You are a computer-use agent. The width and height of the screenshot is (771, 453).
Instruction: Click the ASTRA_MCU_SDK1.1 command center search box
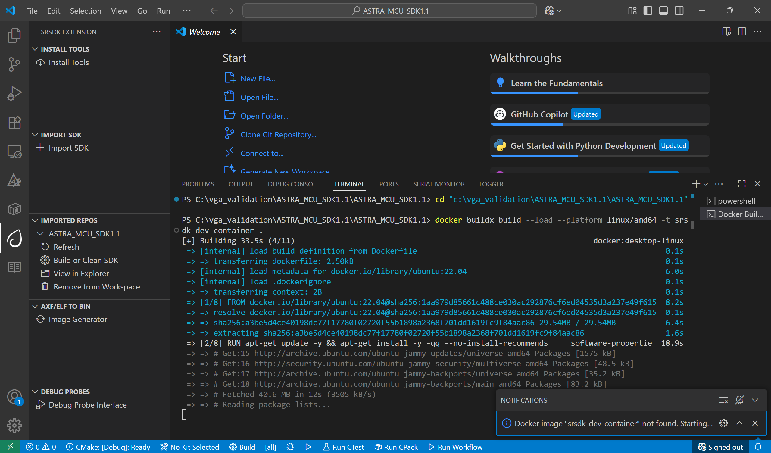[x=389, y=11]
